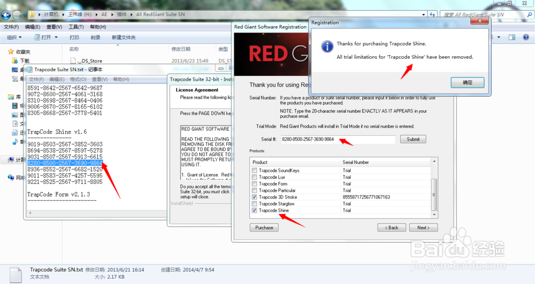Image resolution: width=535 pixels, height=284 pixels.
Task: Click the blue information icon in Registration dialog
Action: coord(327,47)
